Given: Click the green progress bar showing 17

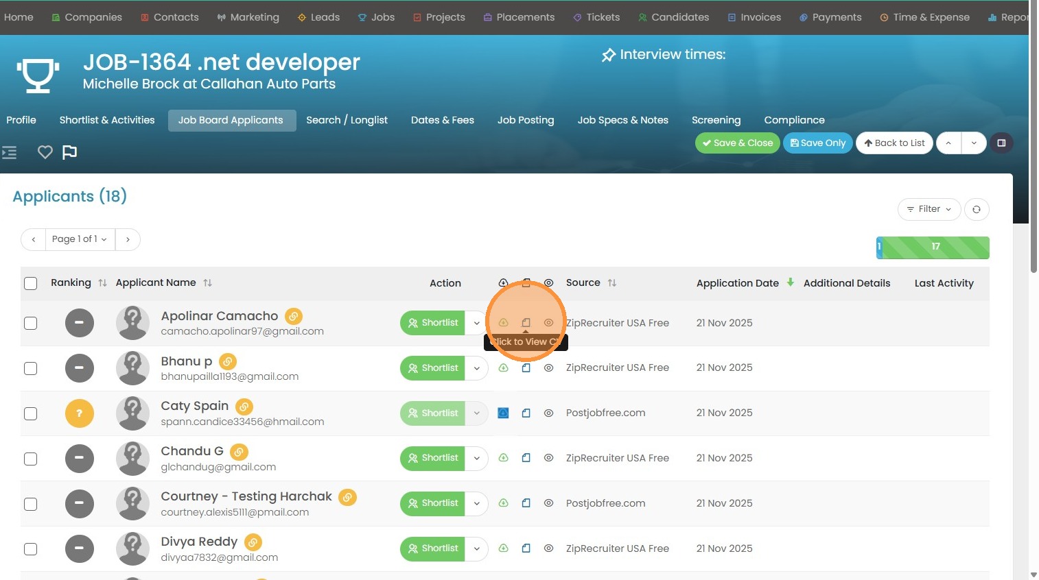Looking at the screenshot, I should click(x=935, y=247).
